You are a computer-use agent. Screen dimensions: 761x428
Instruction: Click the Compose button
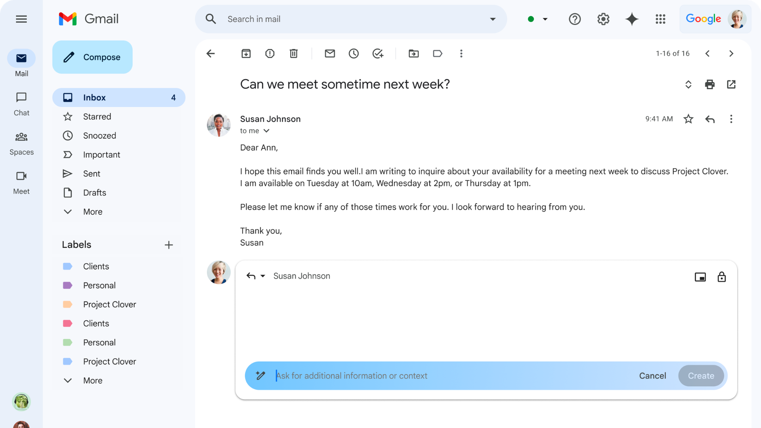(92, 57)
